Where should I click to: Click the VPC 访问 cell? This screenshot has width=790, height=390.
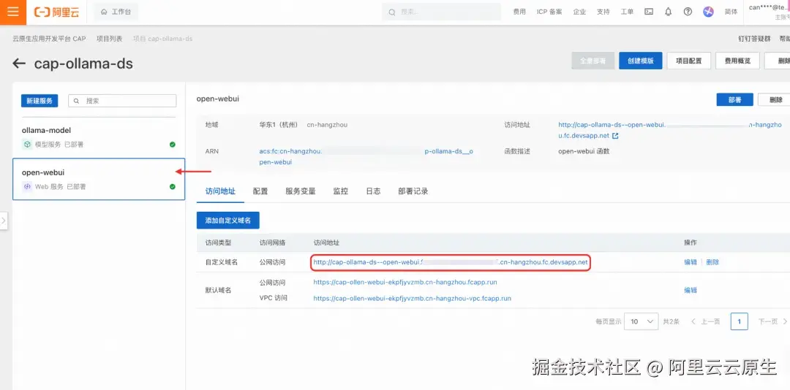click(273, 298)
